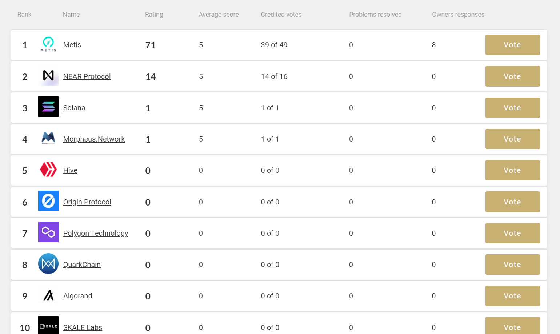This screenshot has width=560, height=334.
Task: Open the Metis project link
Action: coord(72,45)
